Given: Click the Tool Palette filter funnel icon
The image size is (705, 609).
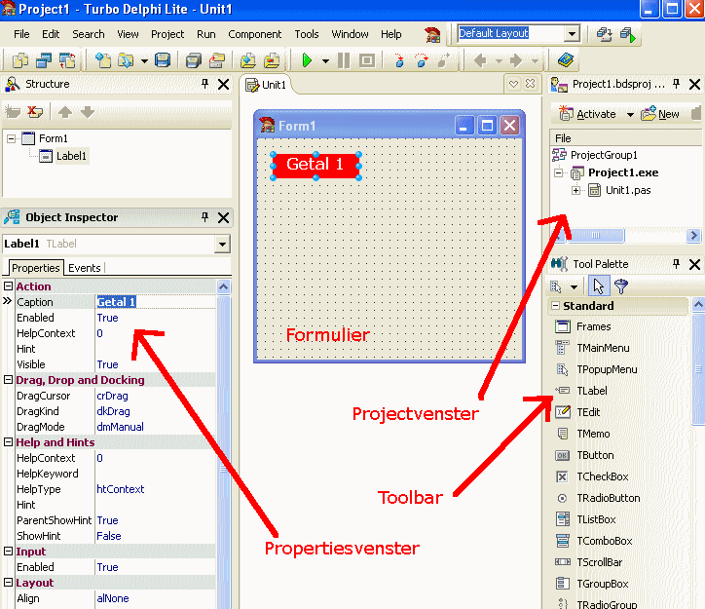Looking at the screenshot, I should point(621,286).
